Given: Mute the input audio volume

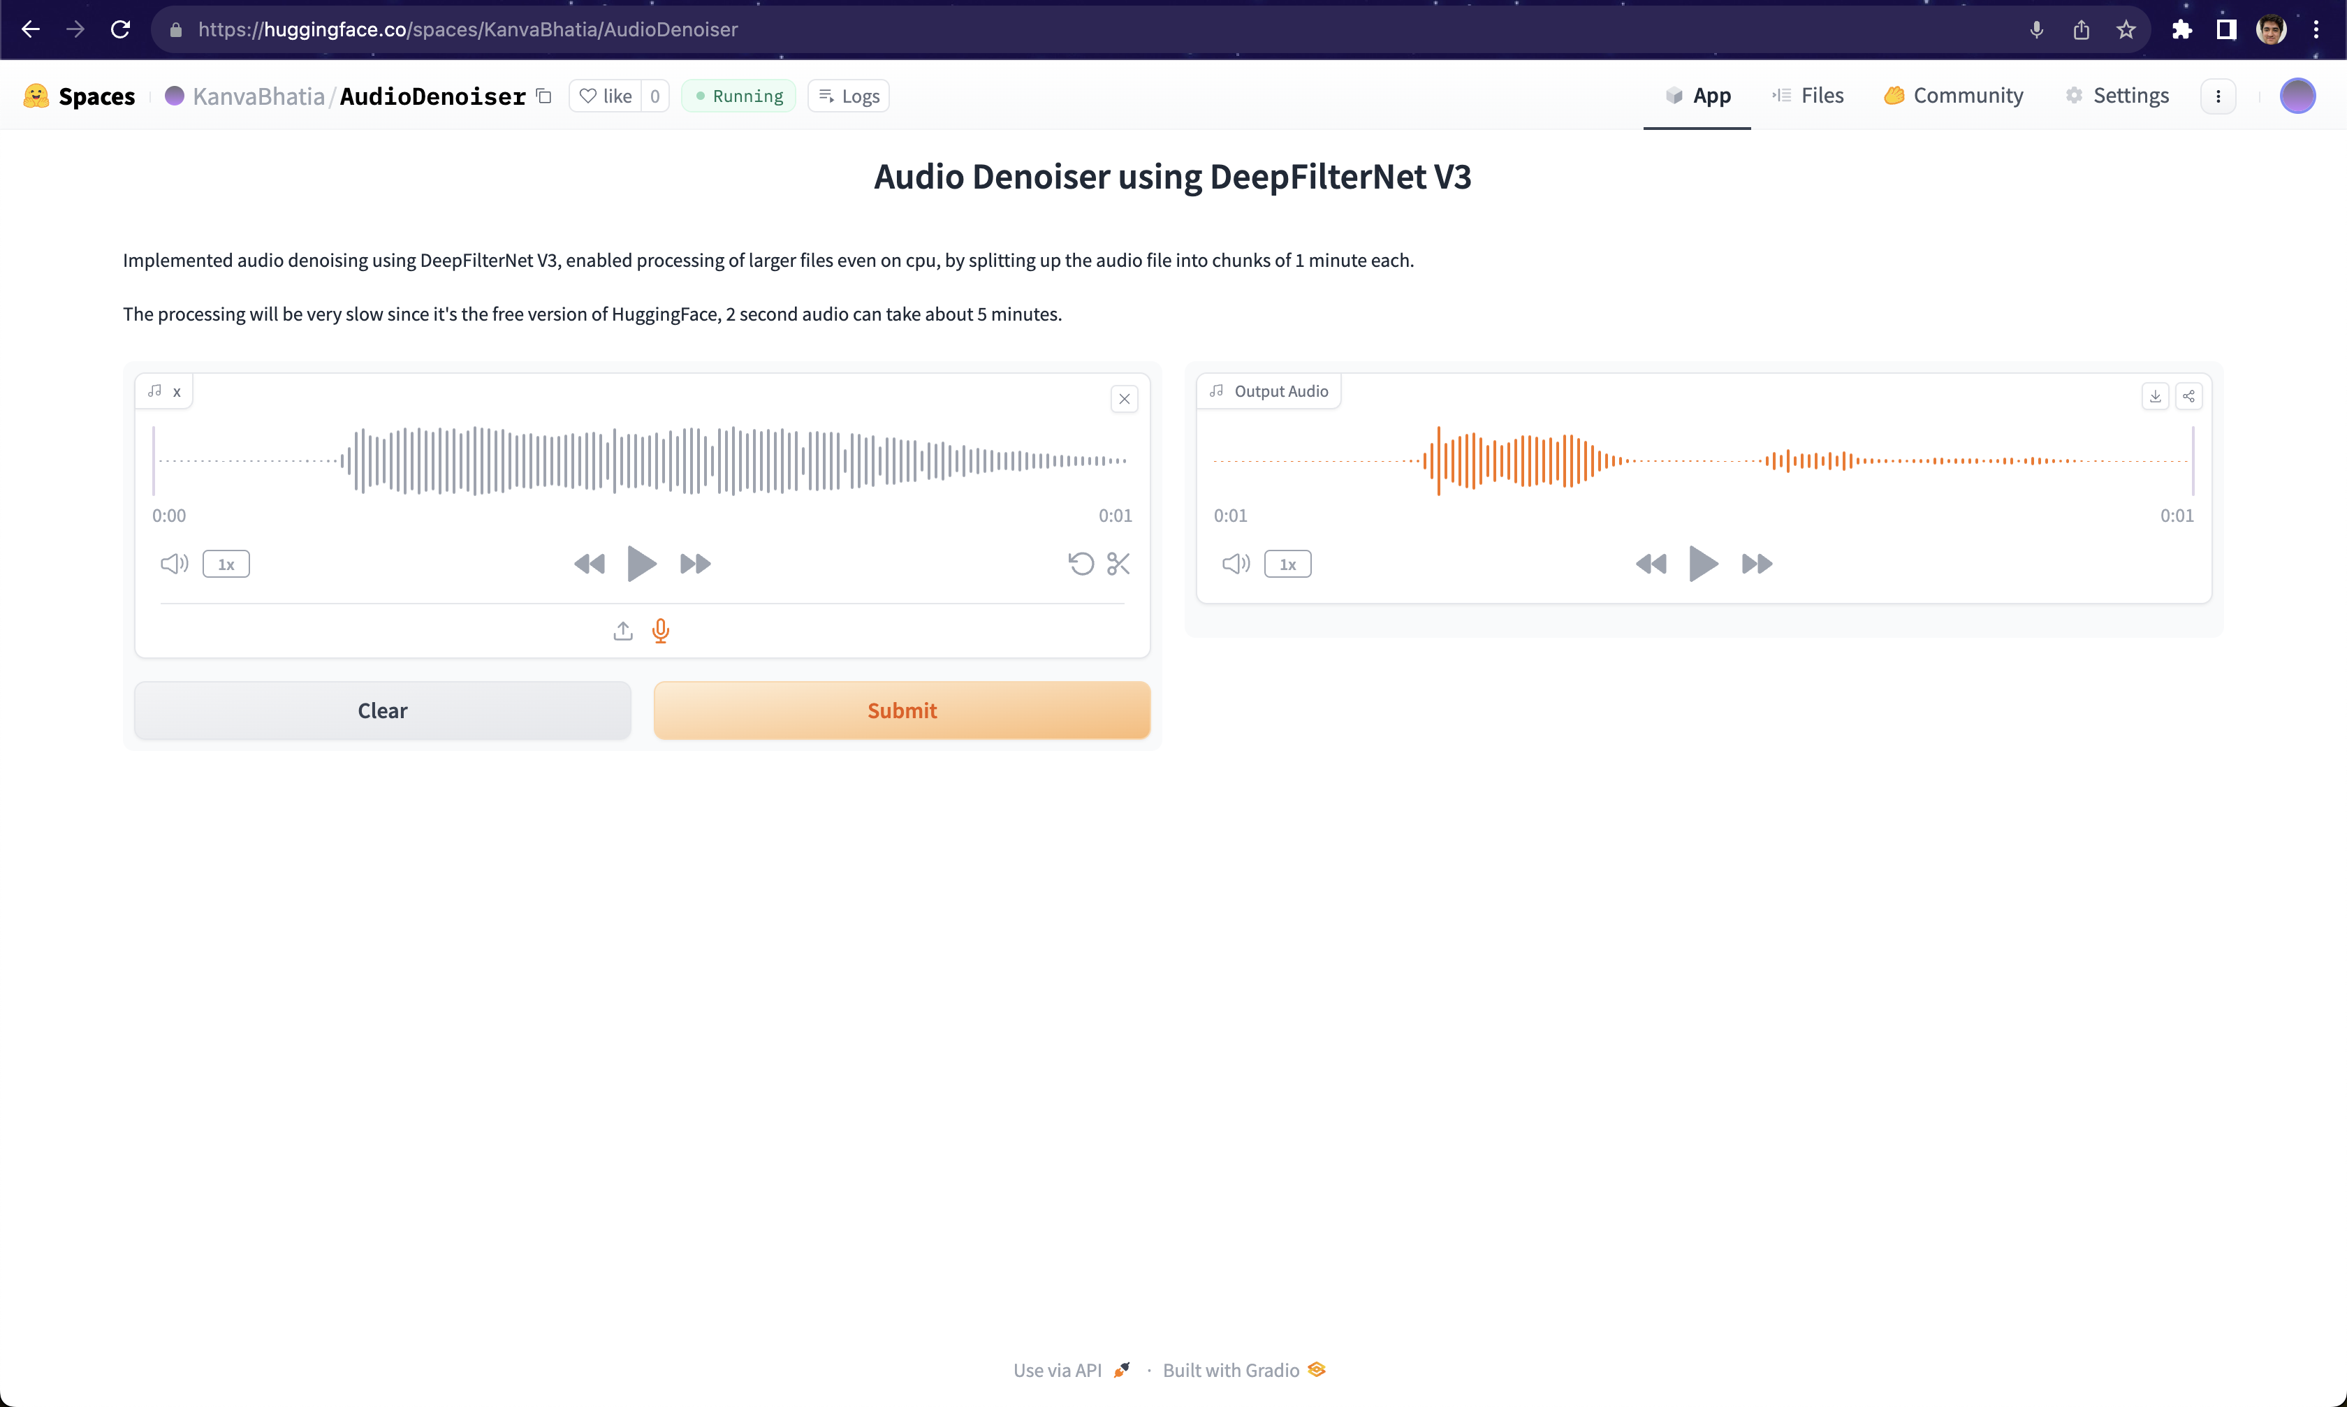Looking at the screenshot, I should pos(175,564).
